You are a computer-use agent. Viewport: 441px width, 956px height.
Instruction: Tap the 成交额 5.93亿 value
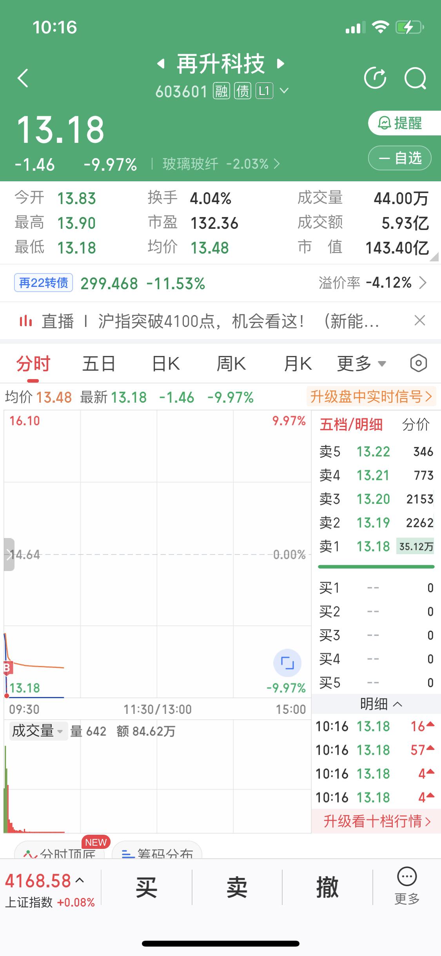pyautogui.click(x=405, y=223)
